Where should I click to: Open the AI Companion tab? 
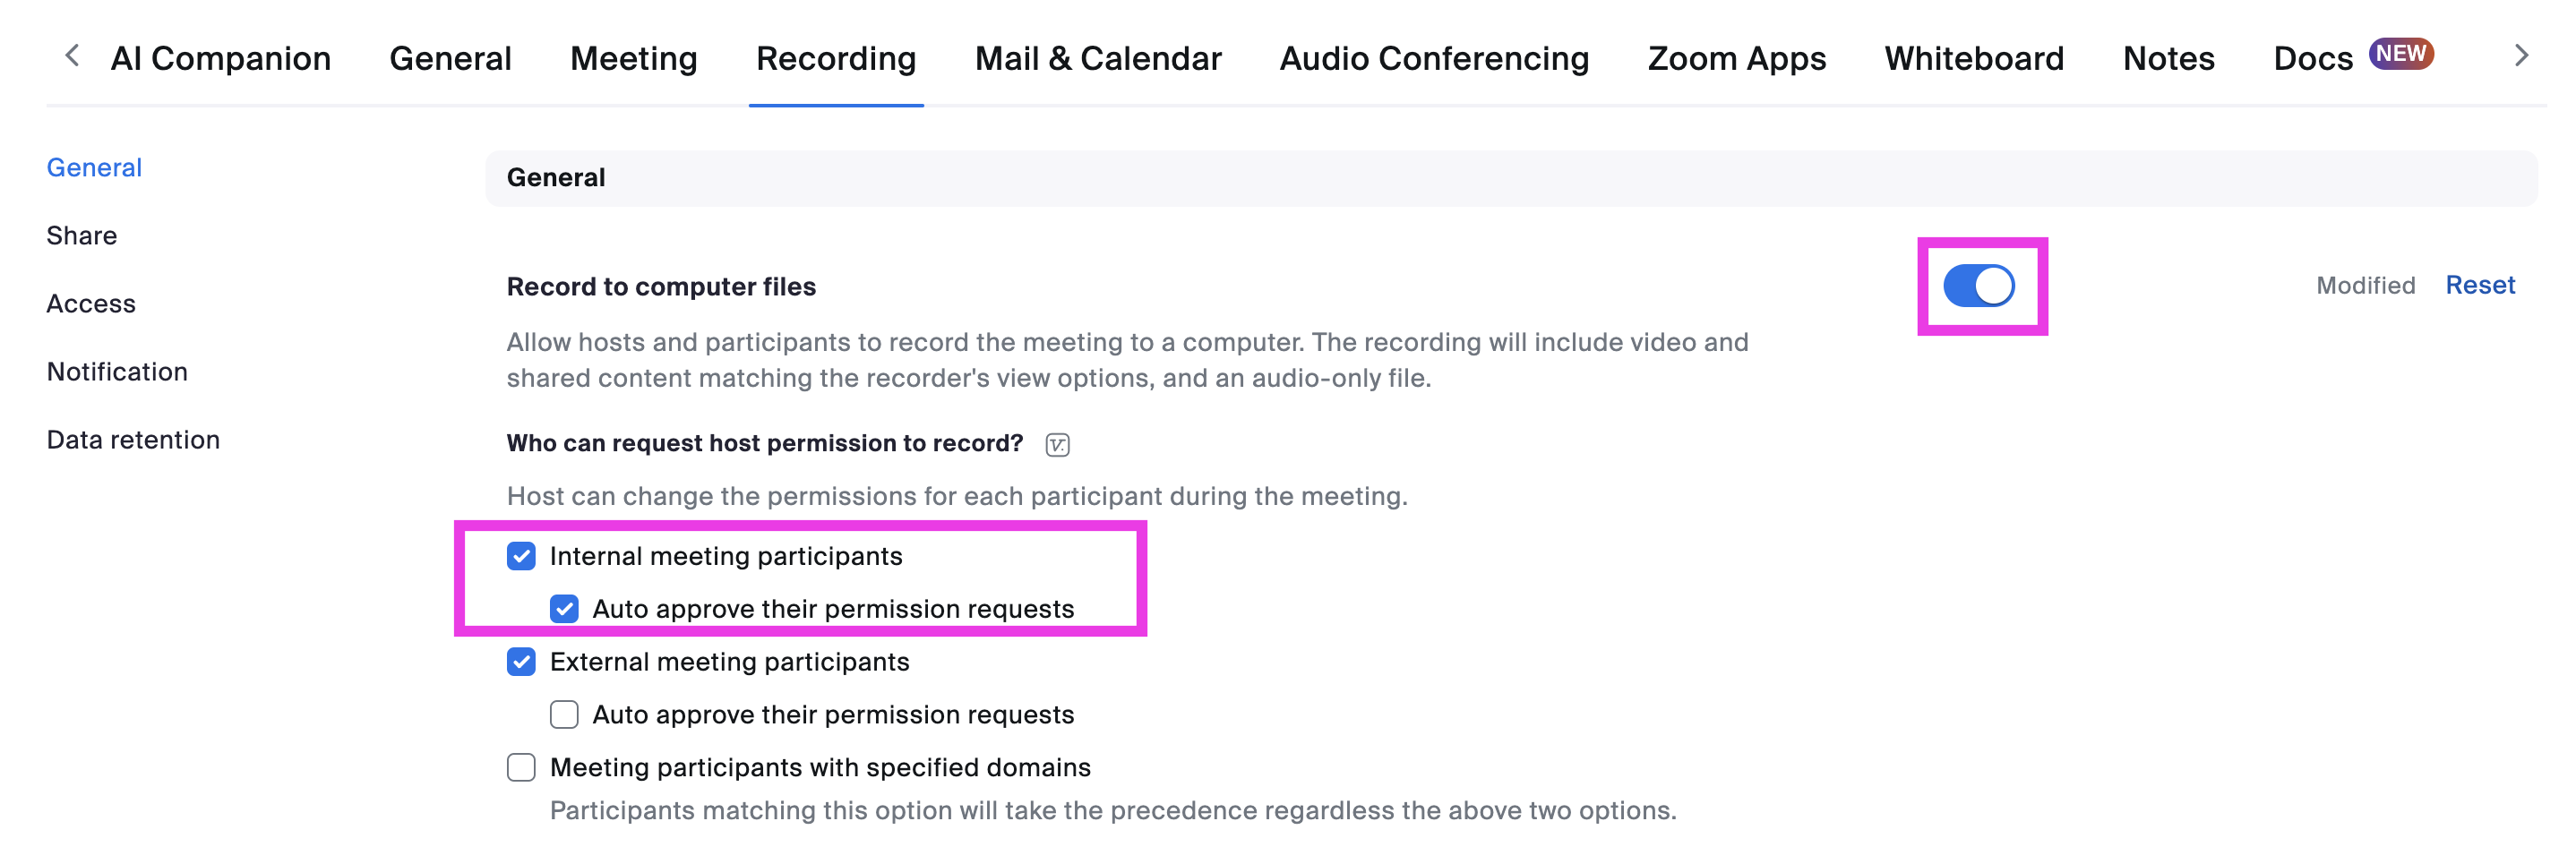pyautogui.click(x=220, y=58)
